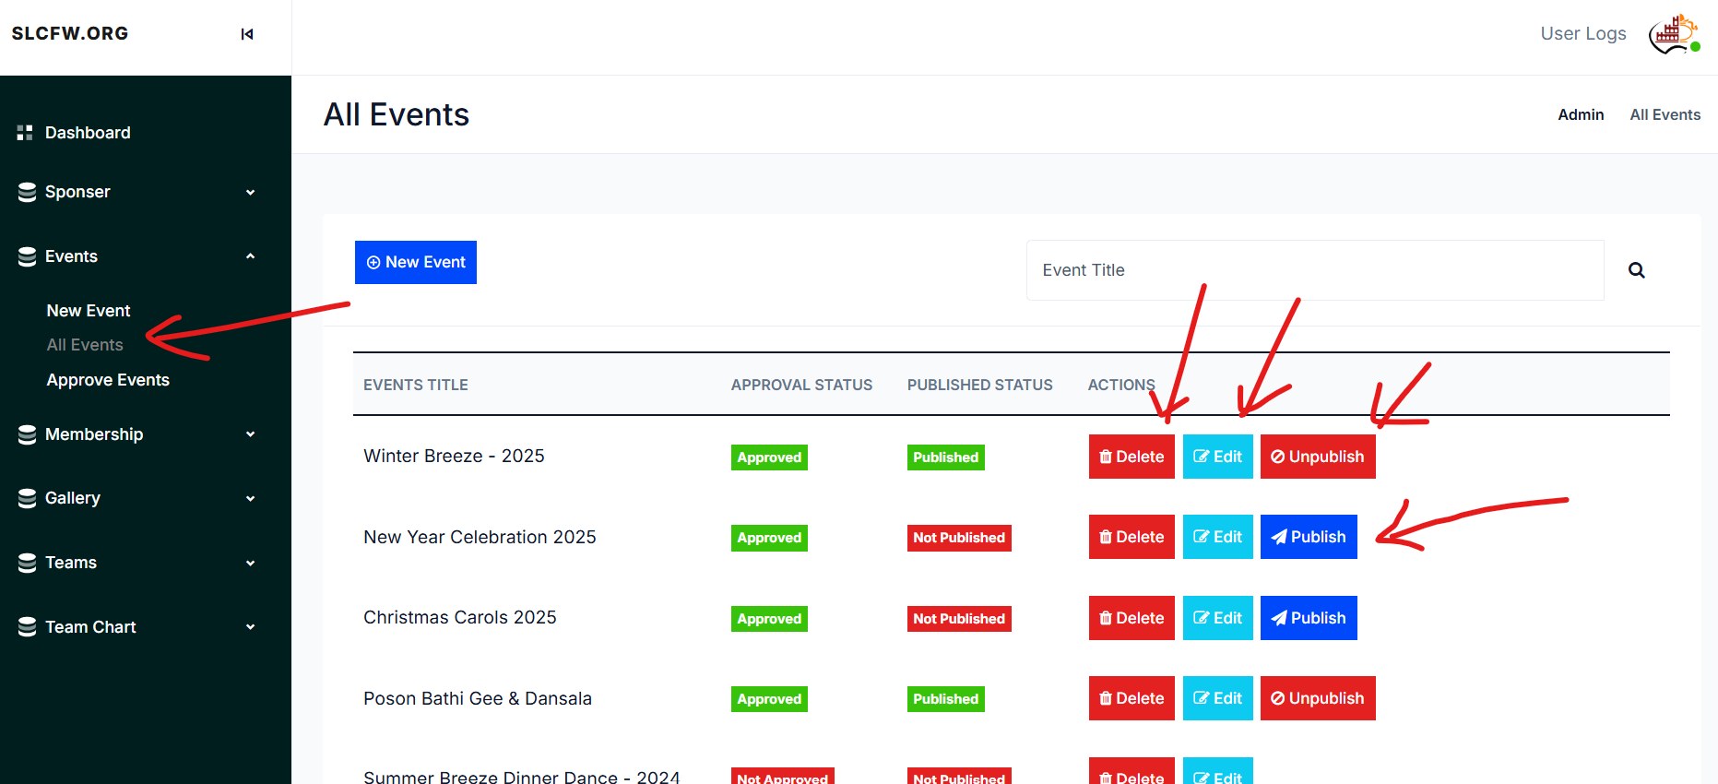Viewport: 1718px width, 784px height.
Task: Unpublish the Winter Breeze - 2025 event
Action: pos(1318,457)
